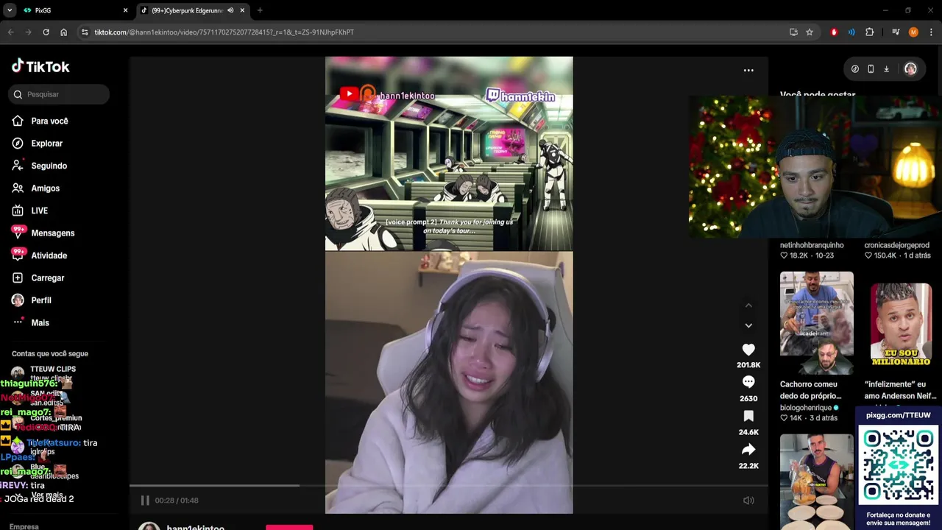Screen dimensions: 942x530
Task: Navigate back in browser history
Action: [10, 32]
